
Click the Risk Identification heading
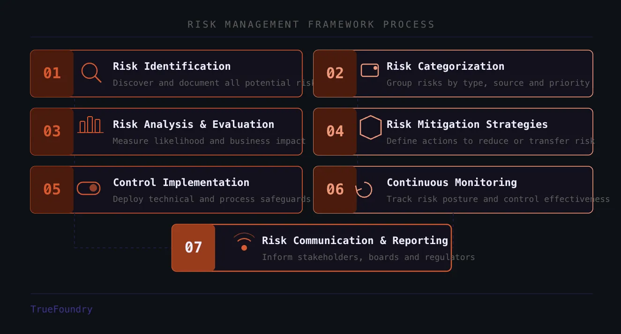[172, 67]
